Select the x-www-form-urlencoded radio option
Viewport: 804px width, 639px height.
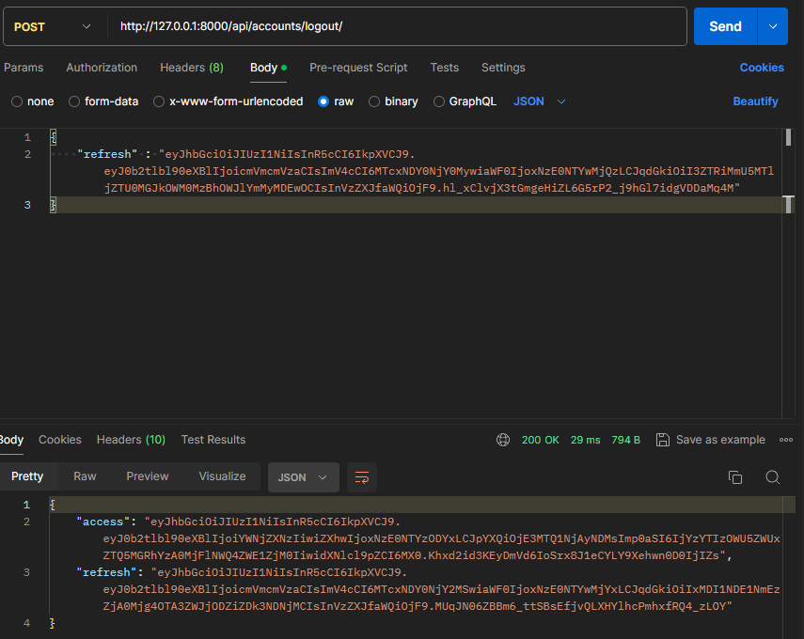(x=159, y=101)
